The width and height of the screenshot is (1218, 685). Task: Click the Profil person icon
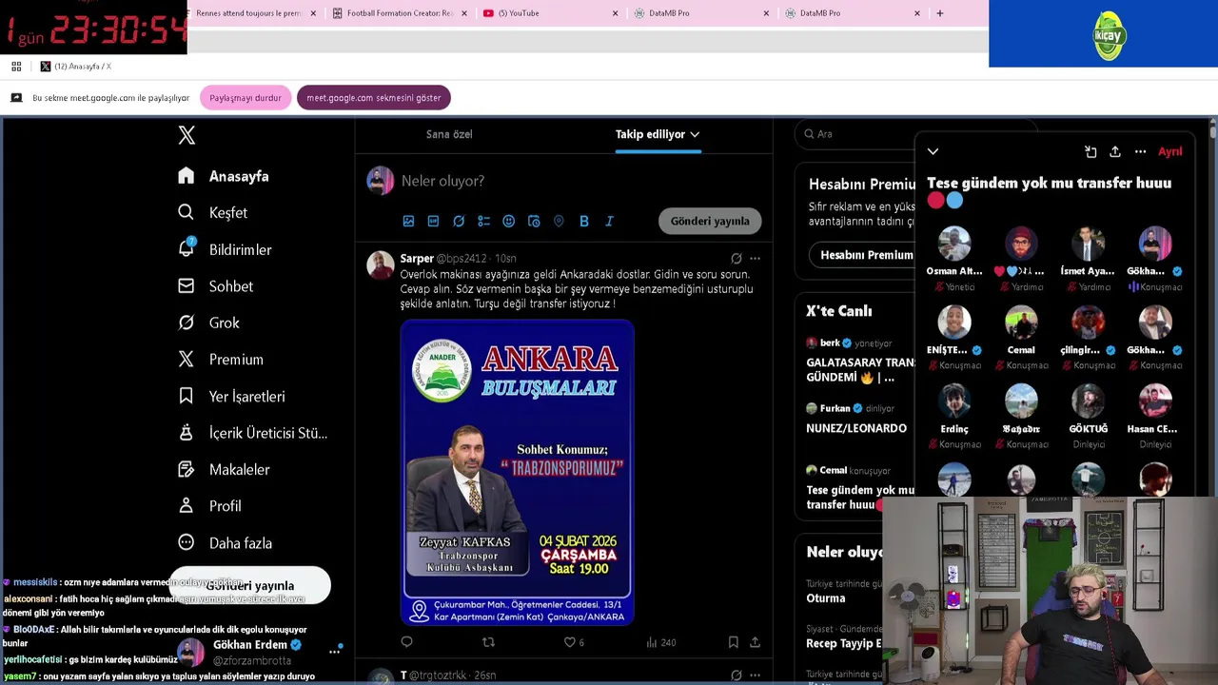point(187,506)
